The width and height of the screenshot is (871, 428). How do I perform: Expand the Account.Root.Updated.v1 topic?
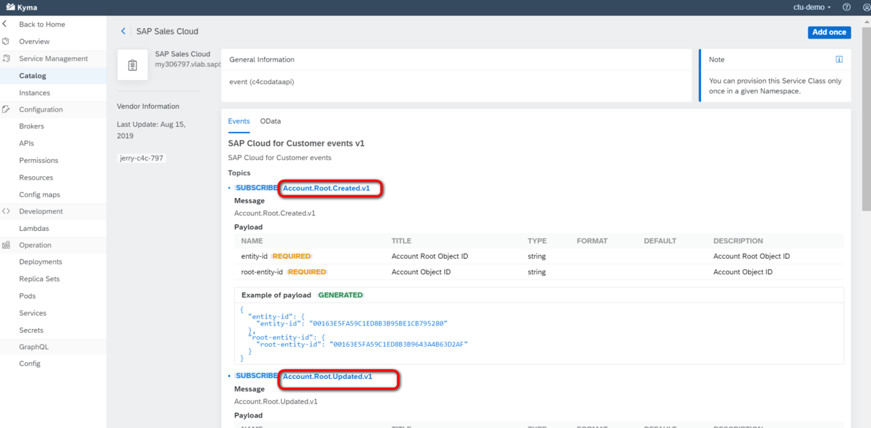click(327, 376)
